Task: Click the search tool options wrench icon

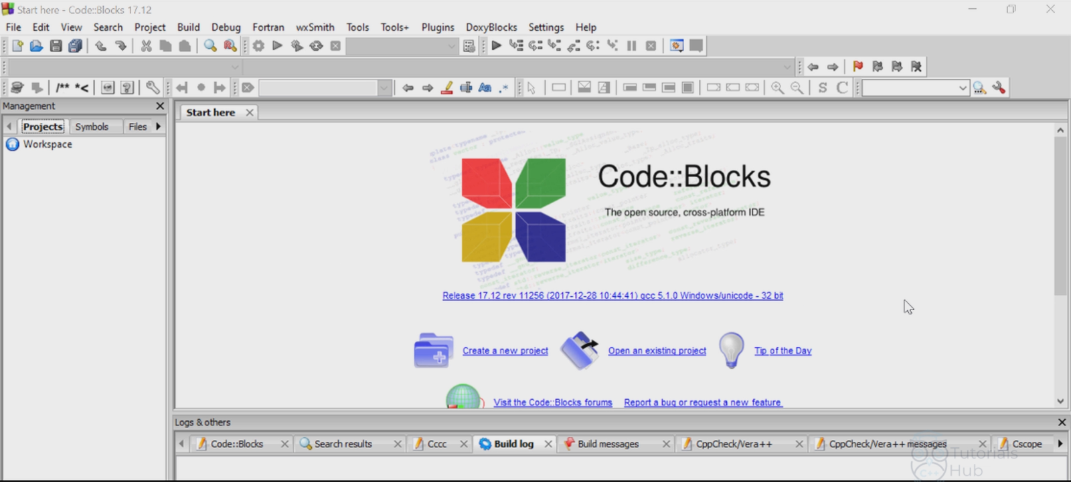Action: point(999,88)
